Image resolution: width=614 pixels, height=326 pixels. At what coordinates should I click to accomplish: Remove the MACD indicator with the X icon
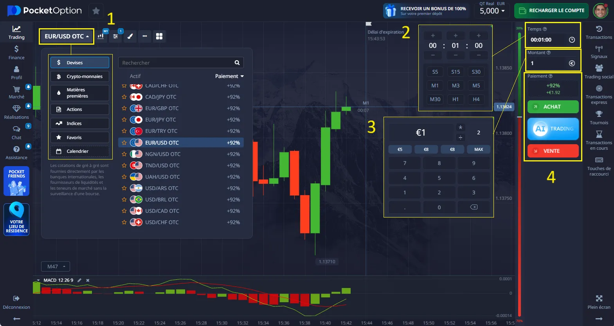point(88,280)
